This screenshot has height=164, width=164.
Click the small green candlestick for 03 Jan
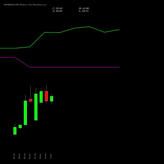(20, 126)
